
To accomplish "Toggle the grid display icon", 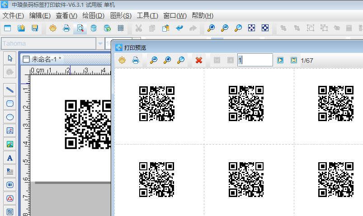I will point(121,28).
